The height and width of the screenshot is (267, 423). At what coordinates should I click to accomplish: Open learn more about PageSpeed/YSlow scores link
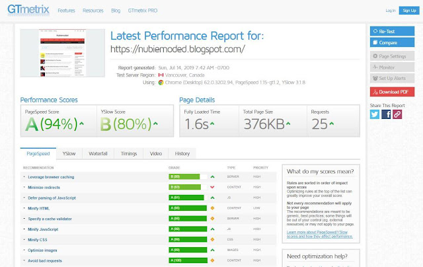point(320,234)
